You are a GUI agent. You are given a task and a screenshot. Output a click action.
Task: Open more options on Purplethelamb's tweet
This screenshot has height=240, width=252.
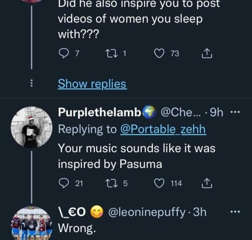pos(236,112)
